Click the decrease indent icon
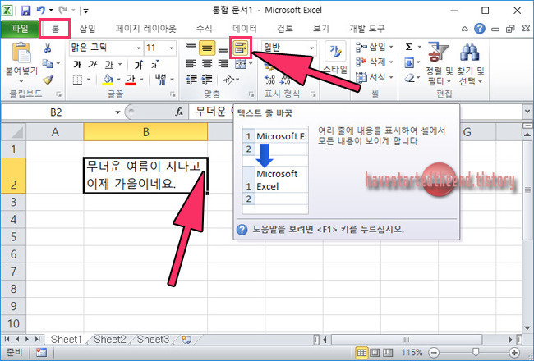534x361 pixels. (x=191, y=80)
